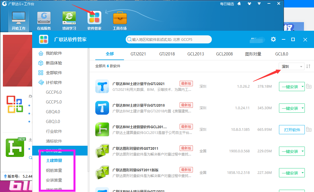314x192 pixels.
Task: Click the sort order arrows icon
Action: [308, 66]
